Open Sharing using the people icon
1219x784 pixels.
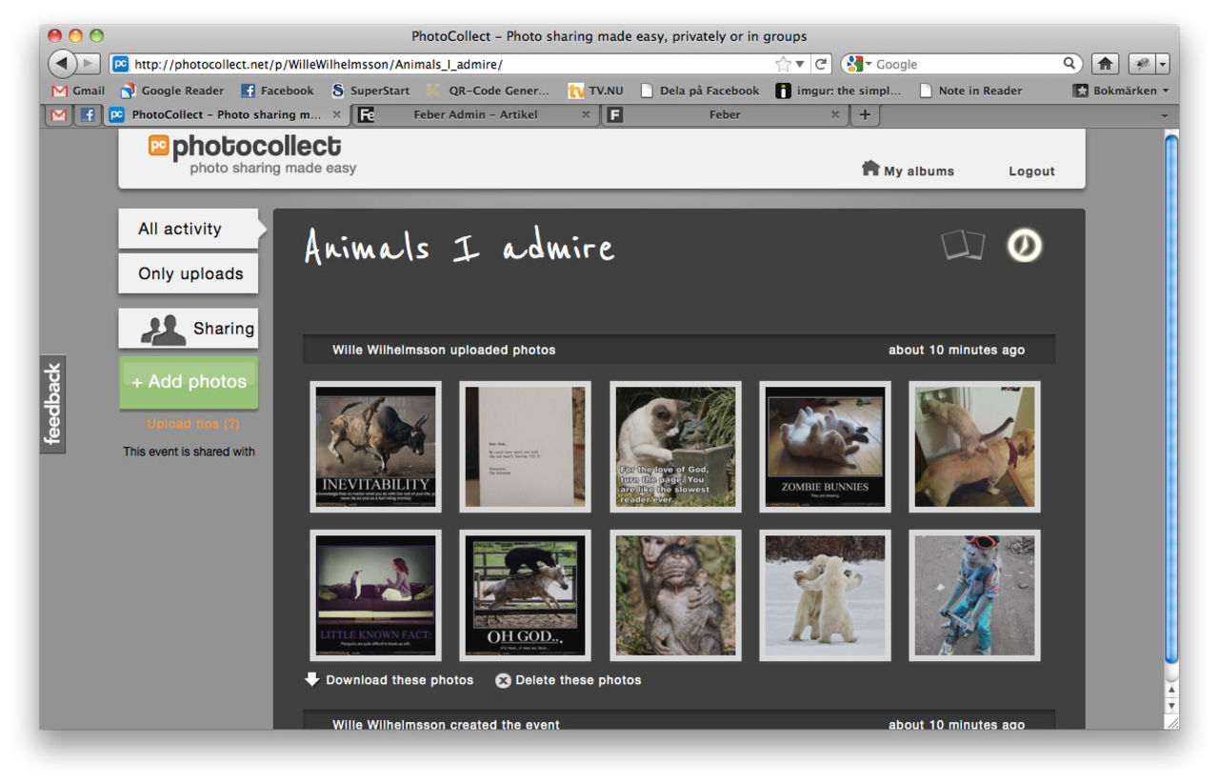[163, 328]
